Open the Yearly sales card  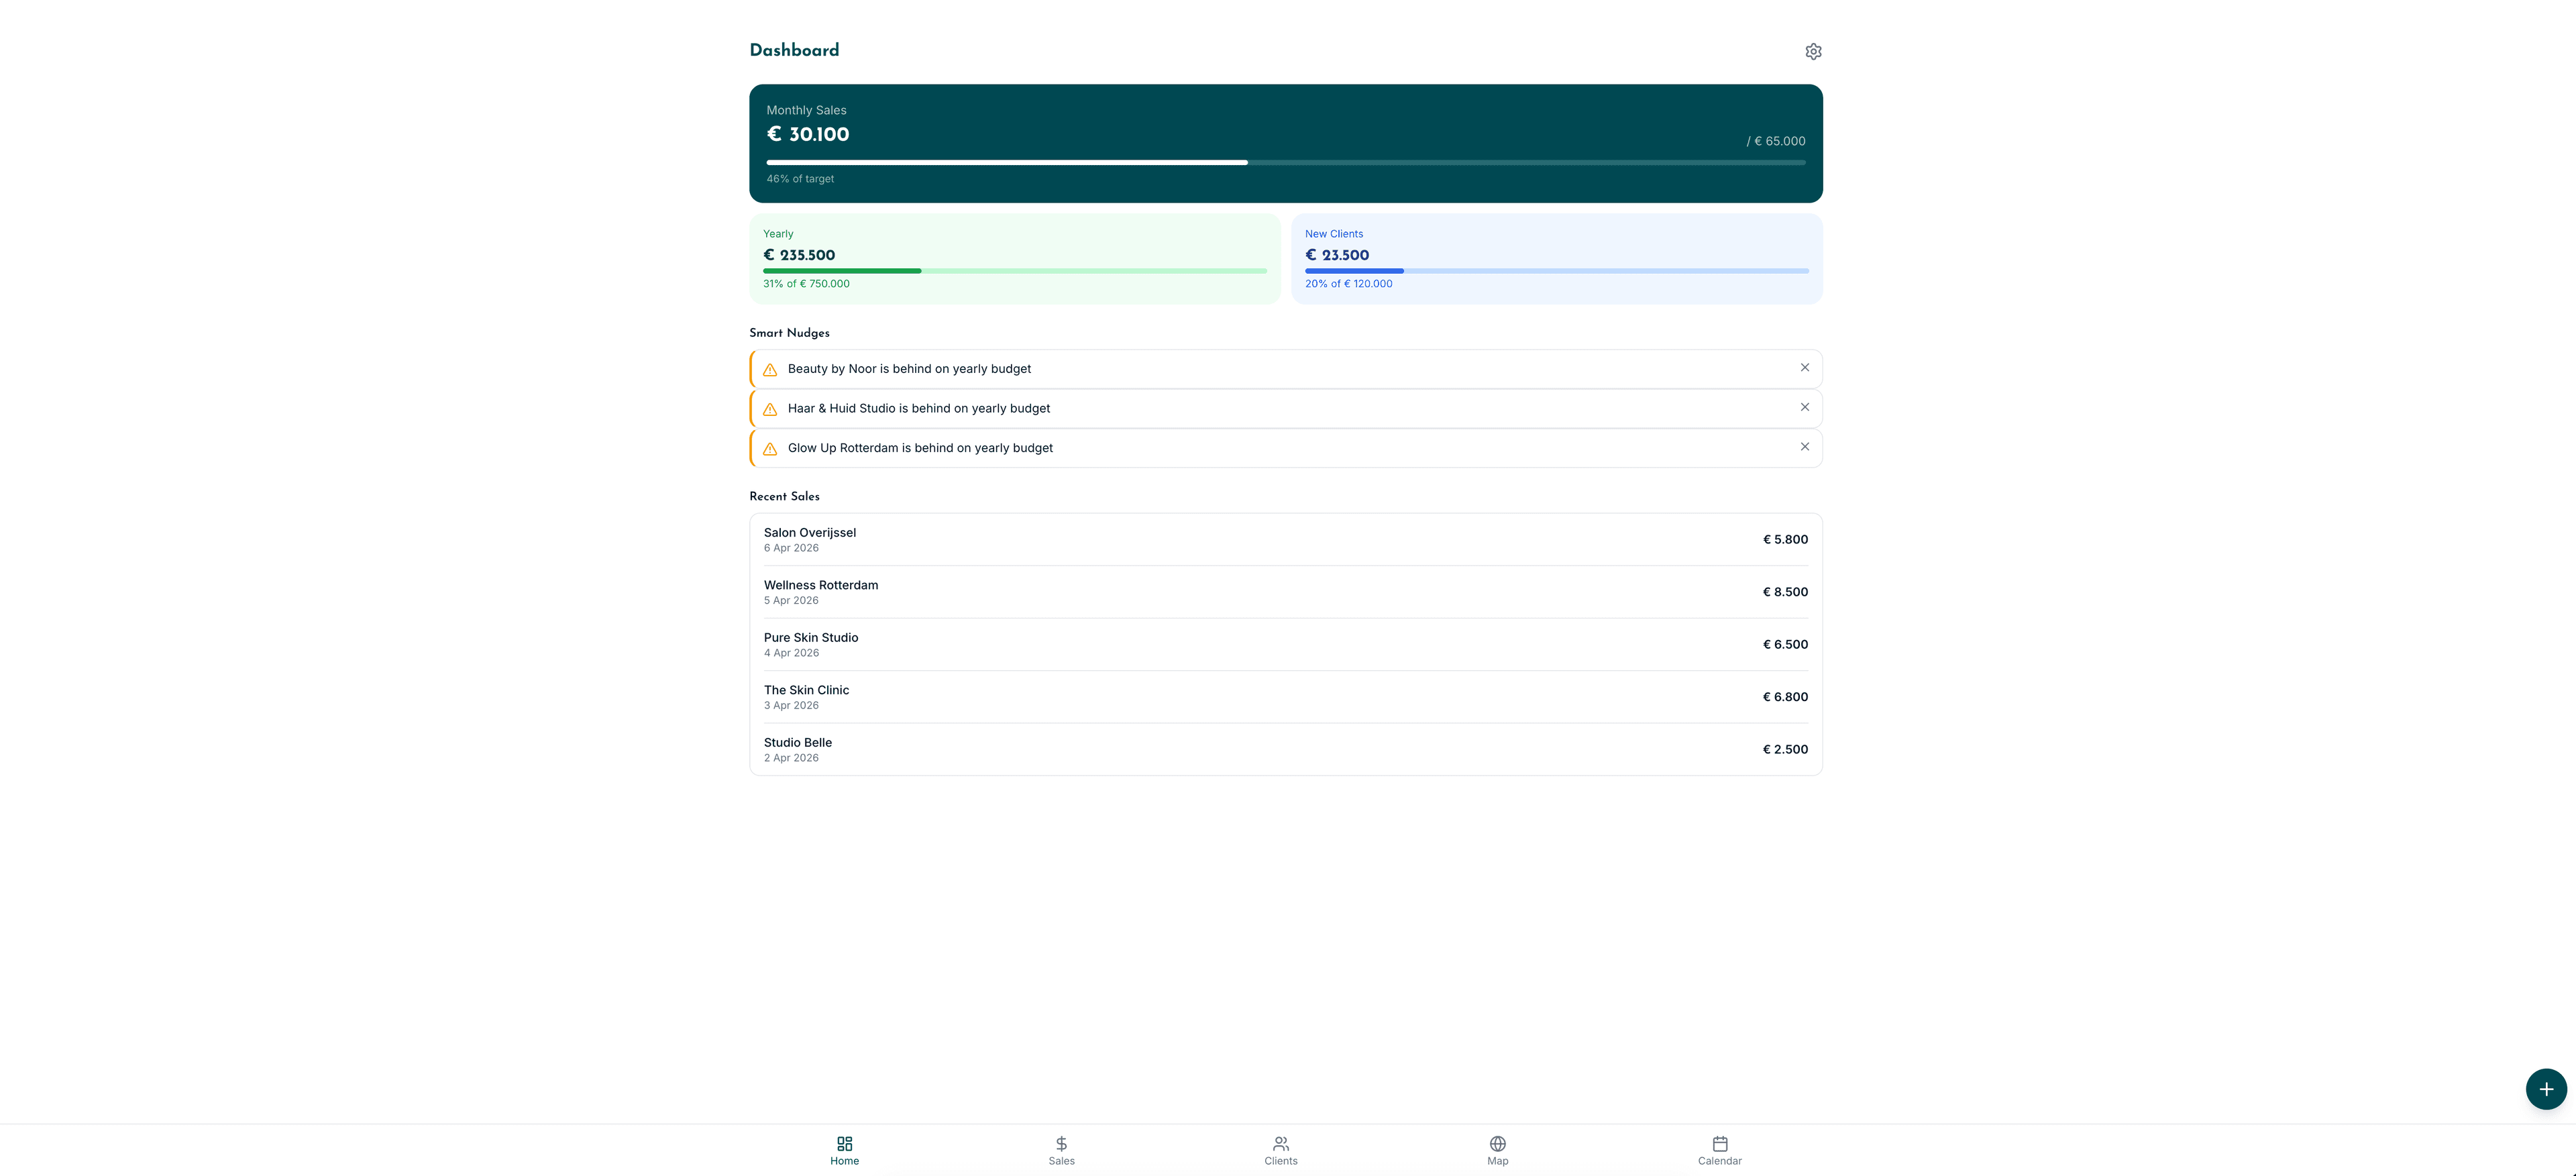1014,258
